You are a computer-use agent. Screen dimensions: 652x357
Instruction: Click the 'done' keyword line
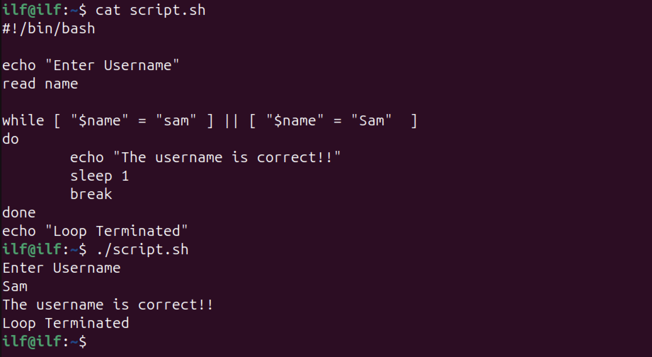click(x=19, y=213)
